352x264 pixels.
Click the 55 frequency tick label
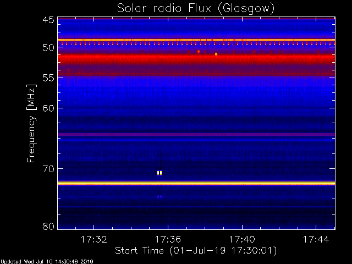click(48, 78)
